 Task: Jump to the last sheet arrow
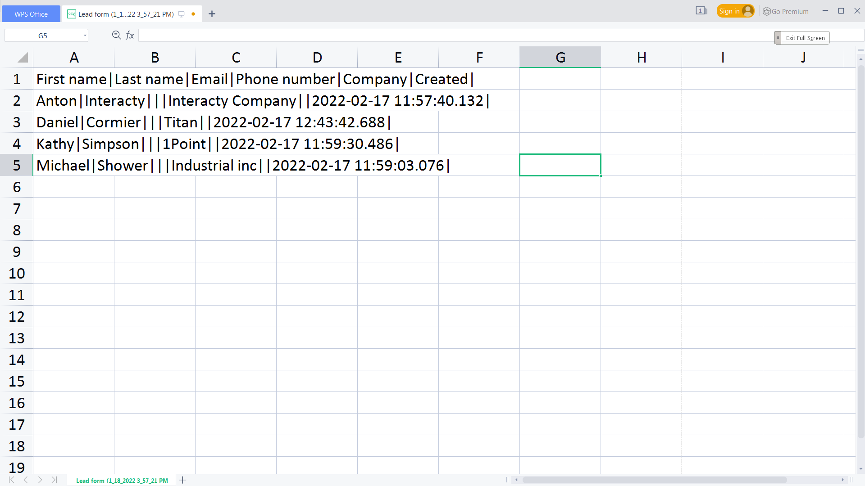coord(54,480)
